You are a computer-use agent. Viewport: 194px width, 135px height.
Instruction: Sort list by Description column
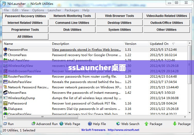87,44
